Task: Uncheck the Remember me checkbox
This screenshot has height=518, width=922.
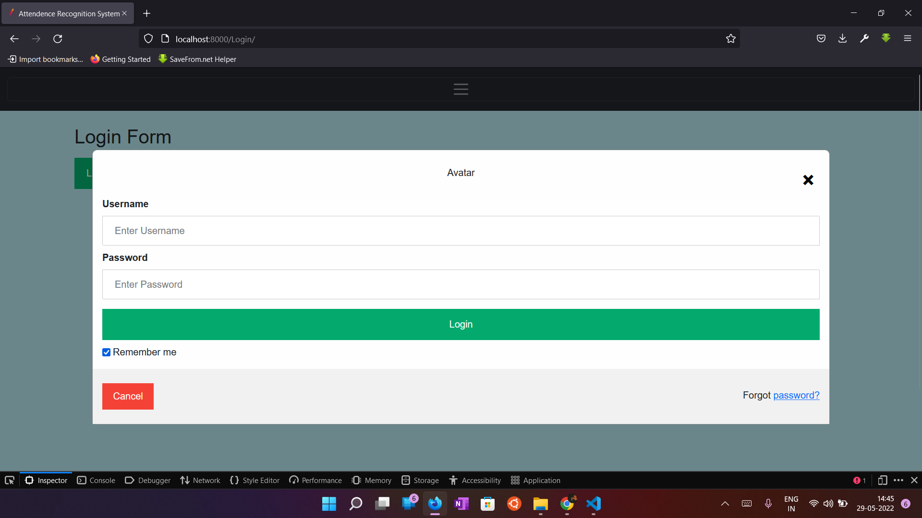Action: [106, 352]
